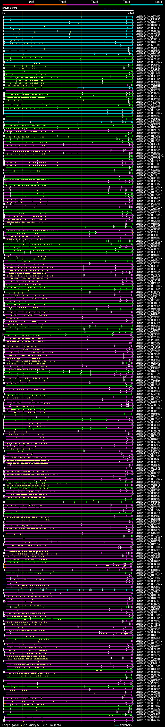Screen dimensions: 165x727
Task: Select the UniRef100_O81765 label
Action: (x=148, y=312)
